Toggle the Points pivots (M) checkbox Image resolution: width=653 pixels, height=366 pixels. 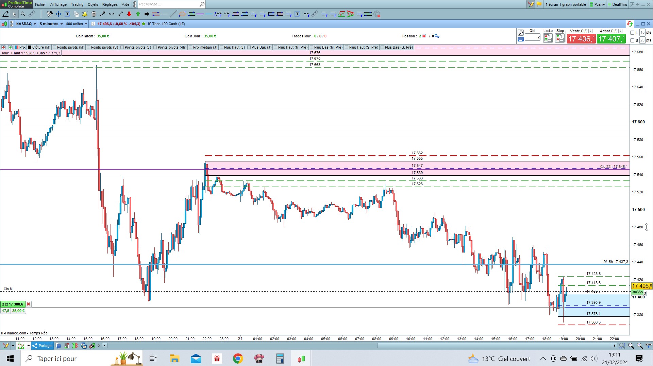click(x=54, y=47)
